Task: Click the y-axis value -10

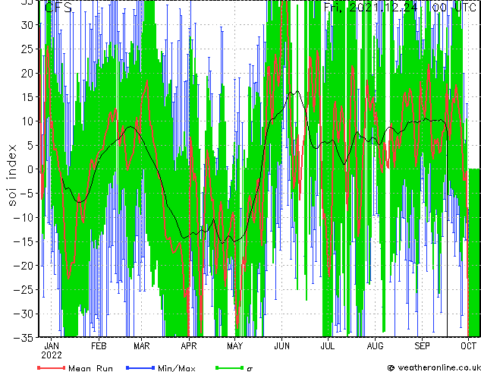Action: [24, 217]
